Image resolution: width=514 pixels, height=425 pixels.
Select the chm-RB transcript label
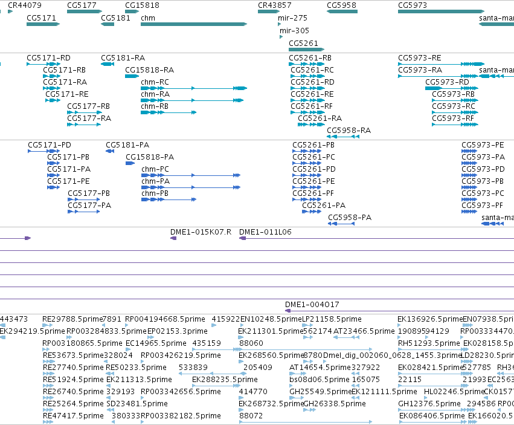pos(155,106)
